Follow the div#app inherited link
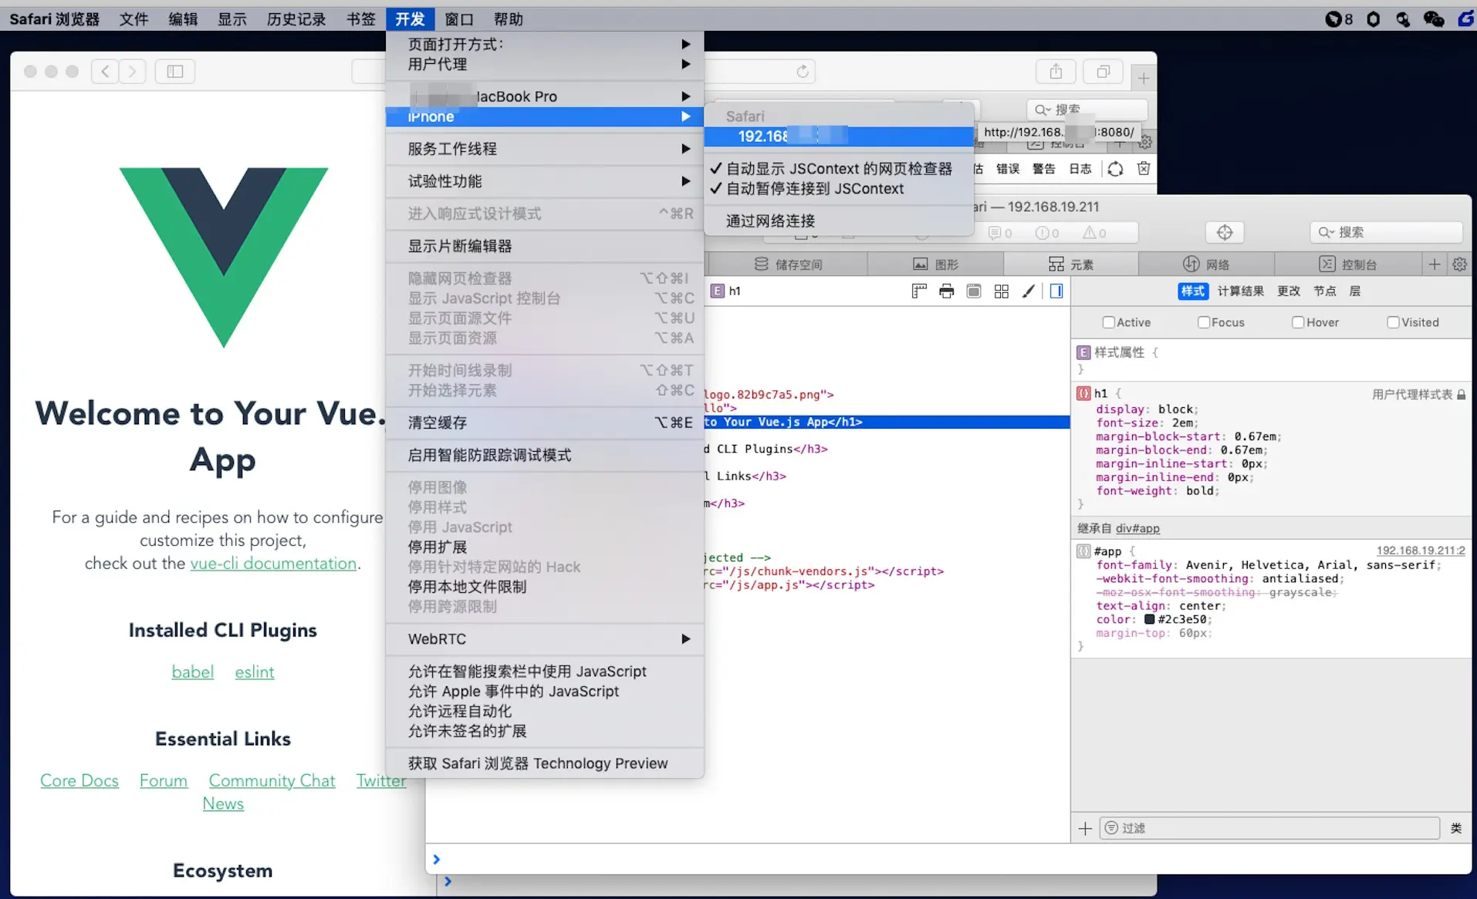1477x899 pixels. click(x=1137, y=528)
